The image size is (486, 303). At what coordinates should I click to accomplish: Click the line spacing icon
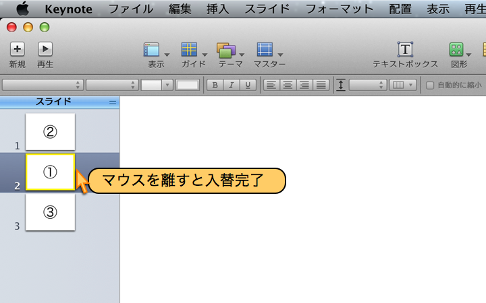341,85
